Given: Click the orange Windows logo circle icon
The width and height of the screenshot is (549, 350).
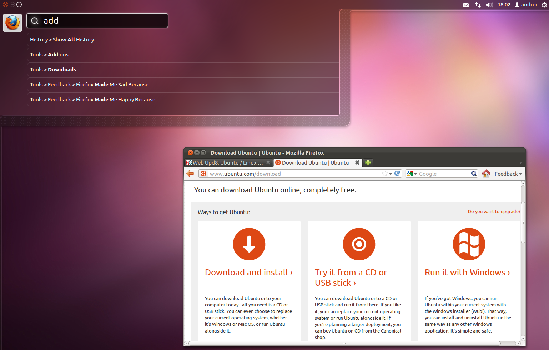Looking at the screenshot, I should 469,244.
